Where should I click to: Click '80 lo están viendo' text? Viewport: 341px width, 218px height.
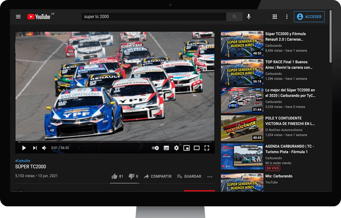click(x=278, y=163)
